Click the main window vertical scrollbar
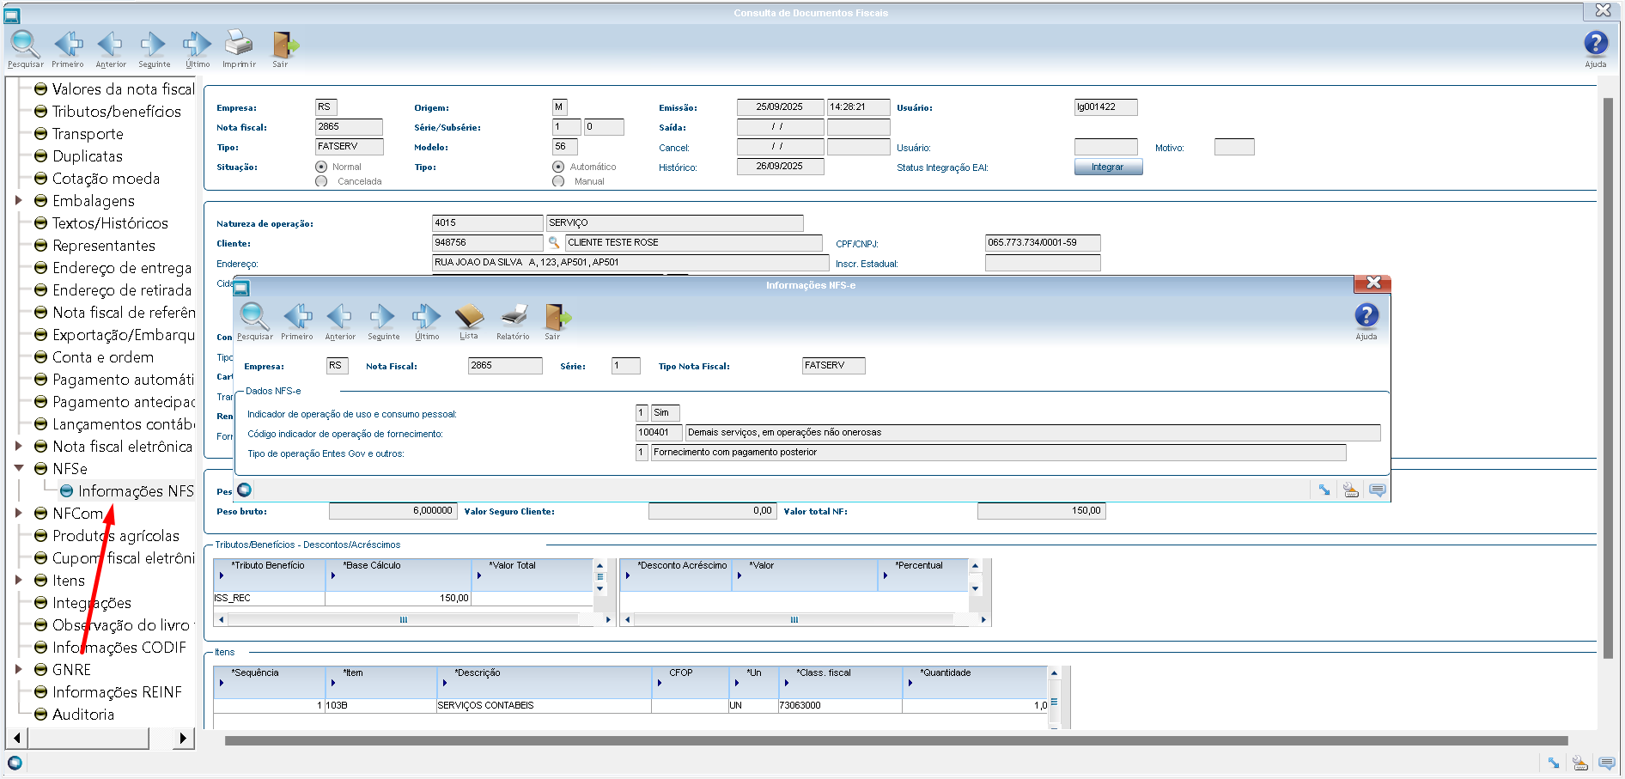This screenshot has height=779, width=1625. 1608,378
